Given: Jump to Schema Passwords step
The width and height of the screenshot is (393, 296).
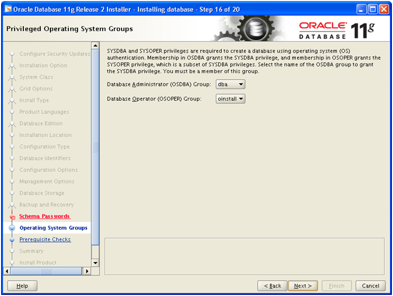Looking at the screenshot, I should [x=45, y=216].
